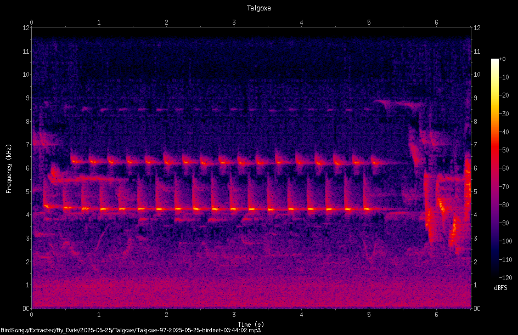Click the -60 label on the dBFS scale
The image size is (518, 335).
click(x=504, y=168)
